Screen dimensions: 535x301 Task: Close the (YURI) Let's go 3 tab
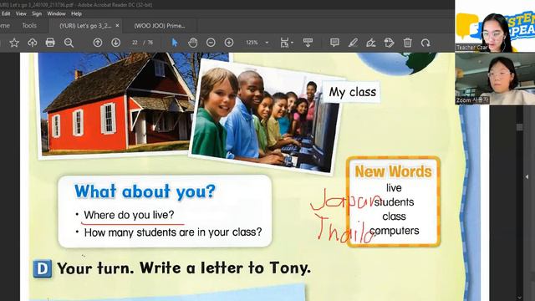[x=117, y=26]
